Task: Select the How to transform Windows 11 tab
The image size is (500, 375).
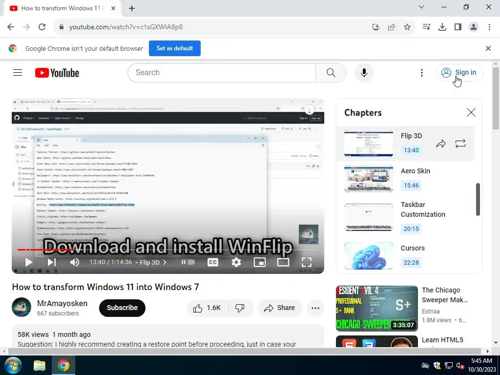Action: coord(62,8)
